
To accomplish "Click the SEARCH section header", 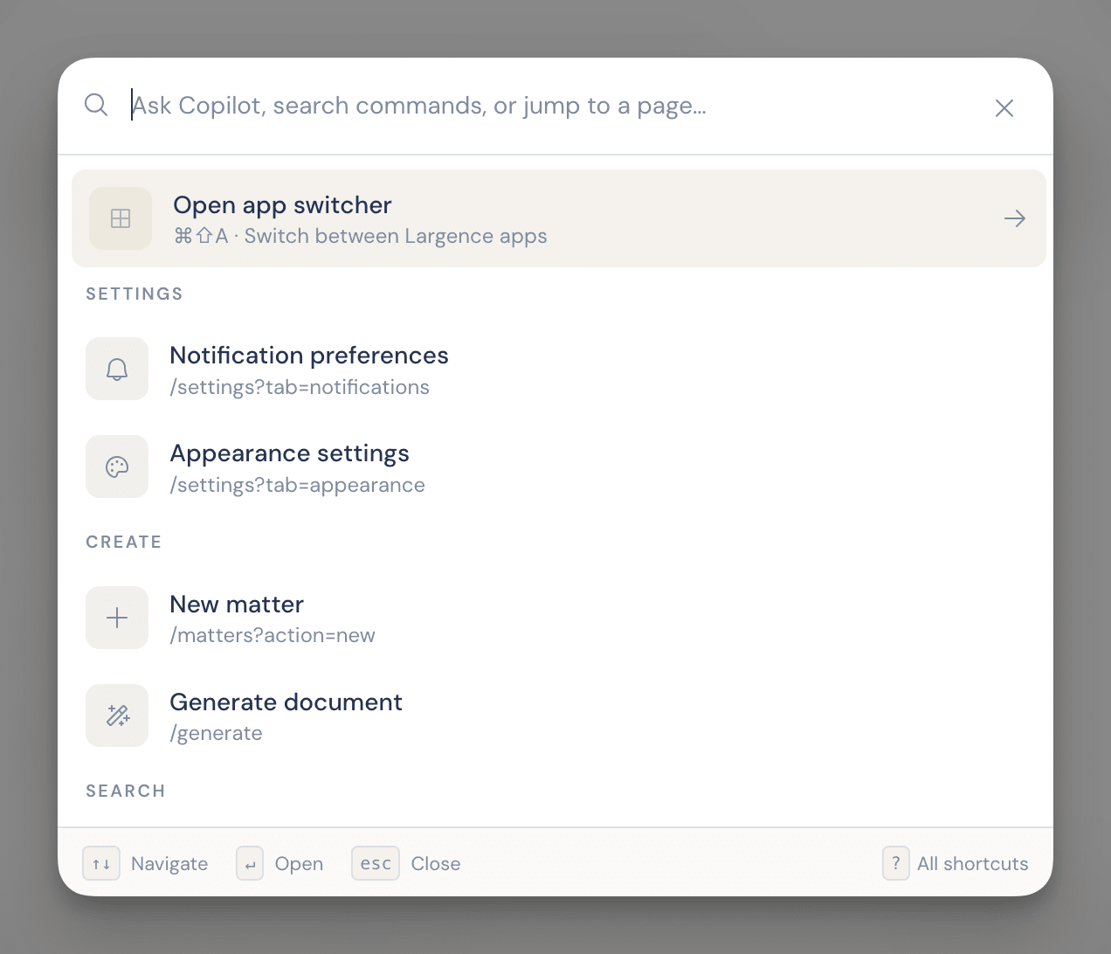I will tap(126, 791).
